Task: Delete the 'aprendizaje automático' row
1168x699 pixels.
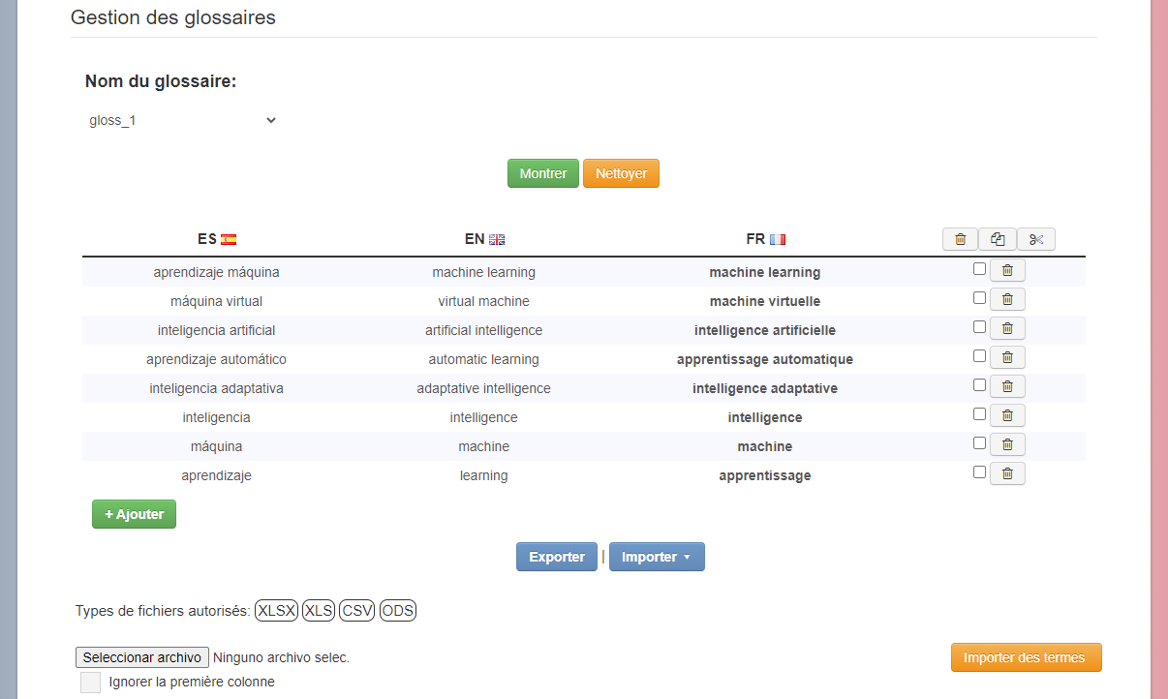Action: [x=1007, y=358]
